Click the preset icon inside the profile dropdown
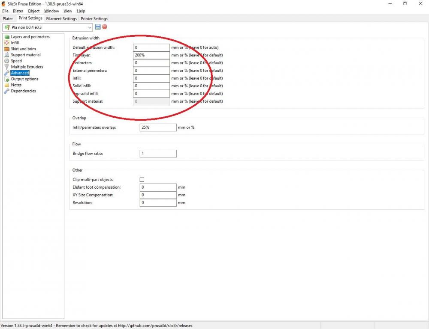The image size is (429, 329). (x=7, y=27)
